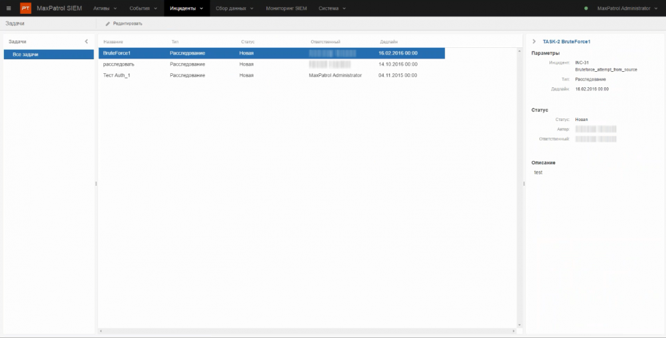Open the hamburger main menu
666x338 pixels.
(9, 8)
